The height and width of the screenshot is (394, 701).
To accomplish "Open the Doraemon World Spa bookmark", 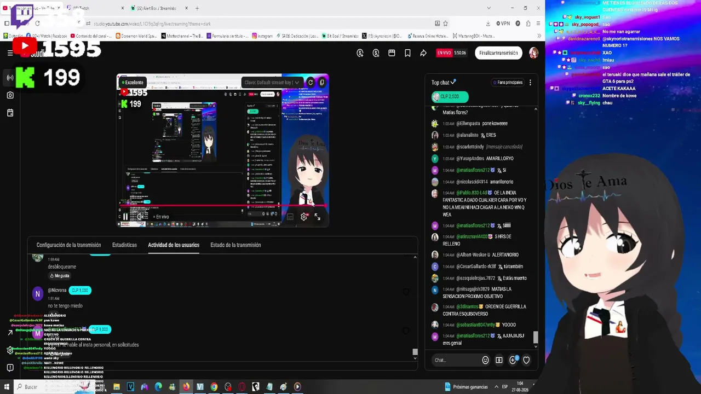I will [x=137, y=36].
